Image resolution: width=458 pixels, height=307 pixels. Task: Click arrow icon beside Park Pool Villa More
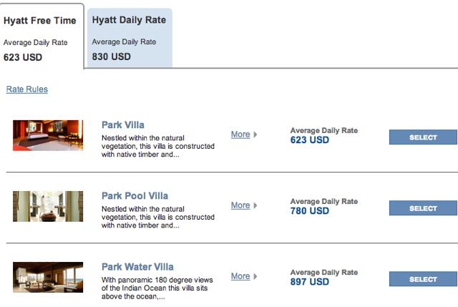[x=255, y=205]
